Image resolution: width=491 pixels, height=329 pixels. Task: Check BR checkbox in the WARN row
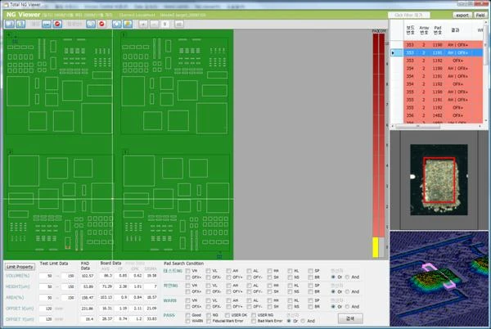click(x=310, y=307)
